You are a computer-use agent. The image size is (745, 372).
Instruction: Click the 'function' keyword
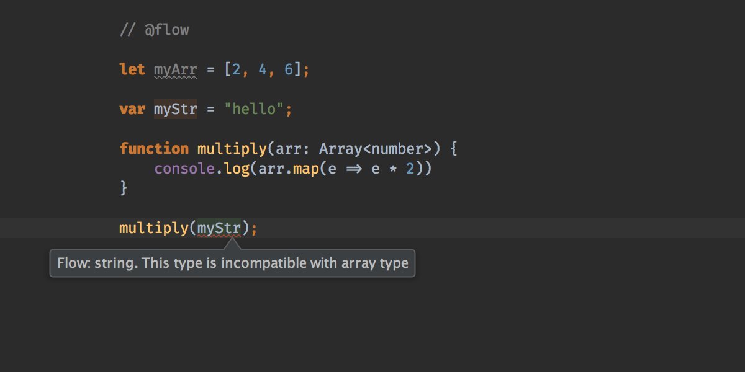click(154, 149)
